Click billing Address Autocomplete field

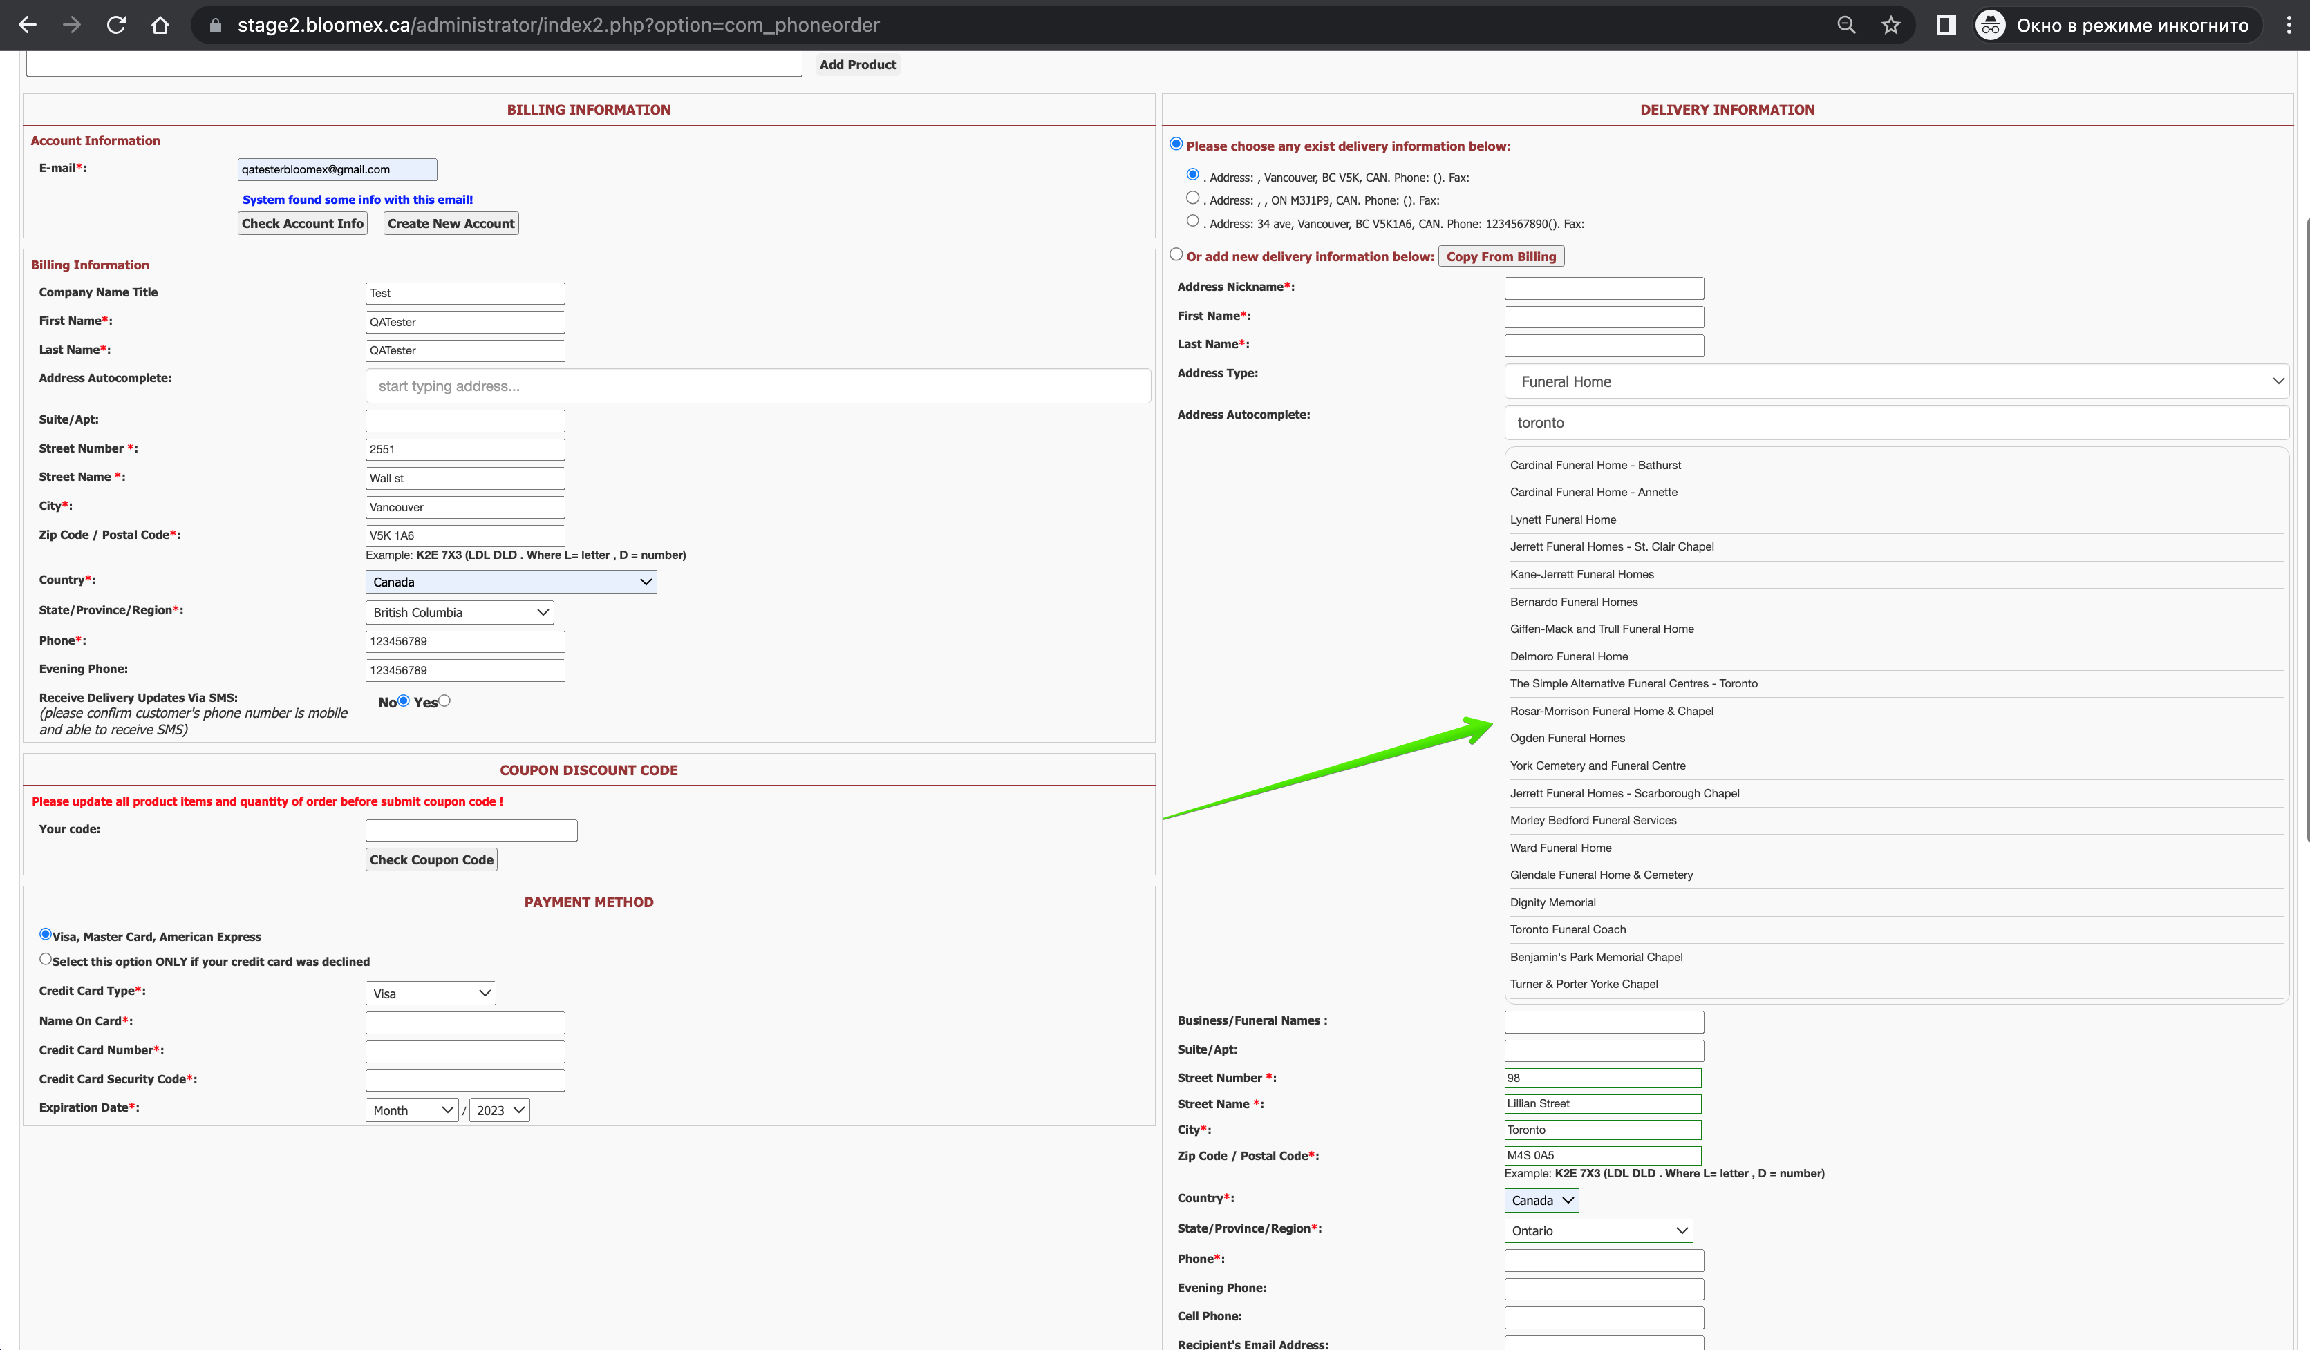[758, 386]
